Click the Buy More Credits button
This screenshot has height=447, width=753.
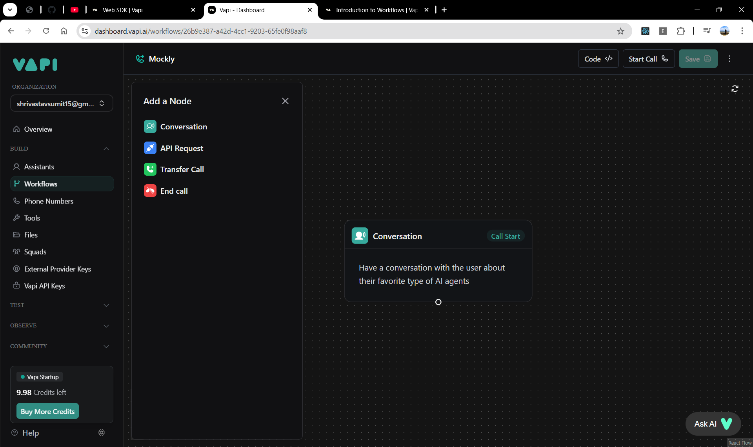(47, 411)
